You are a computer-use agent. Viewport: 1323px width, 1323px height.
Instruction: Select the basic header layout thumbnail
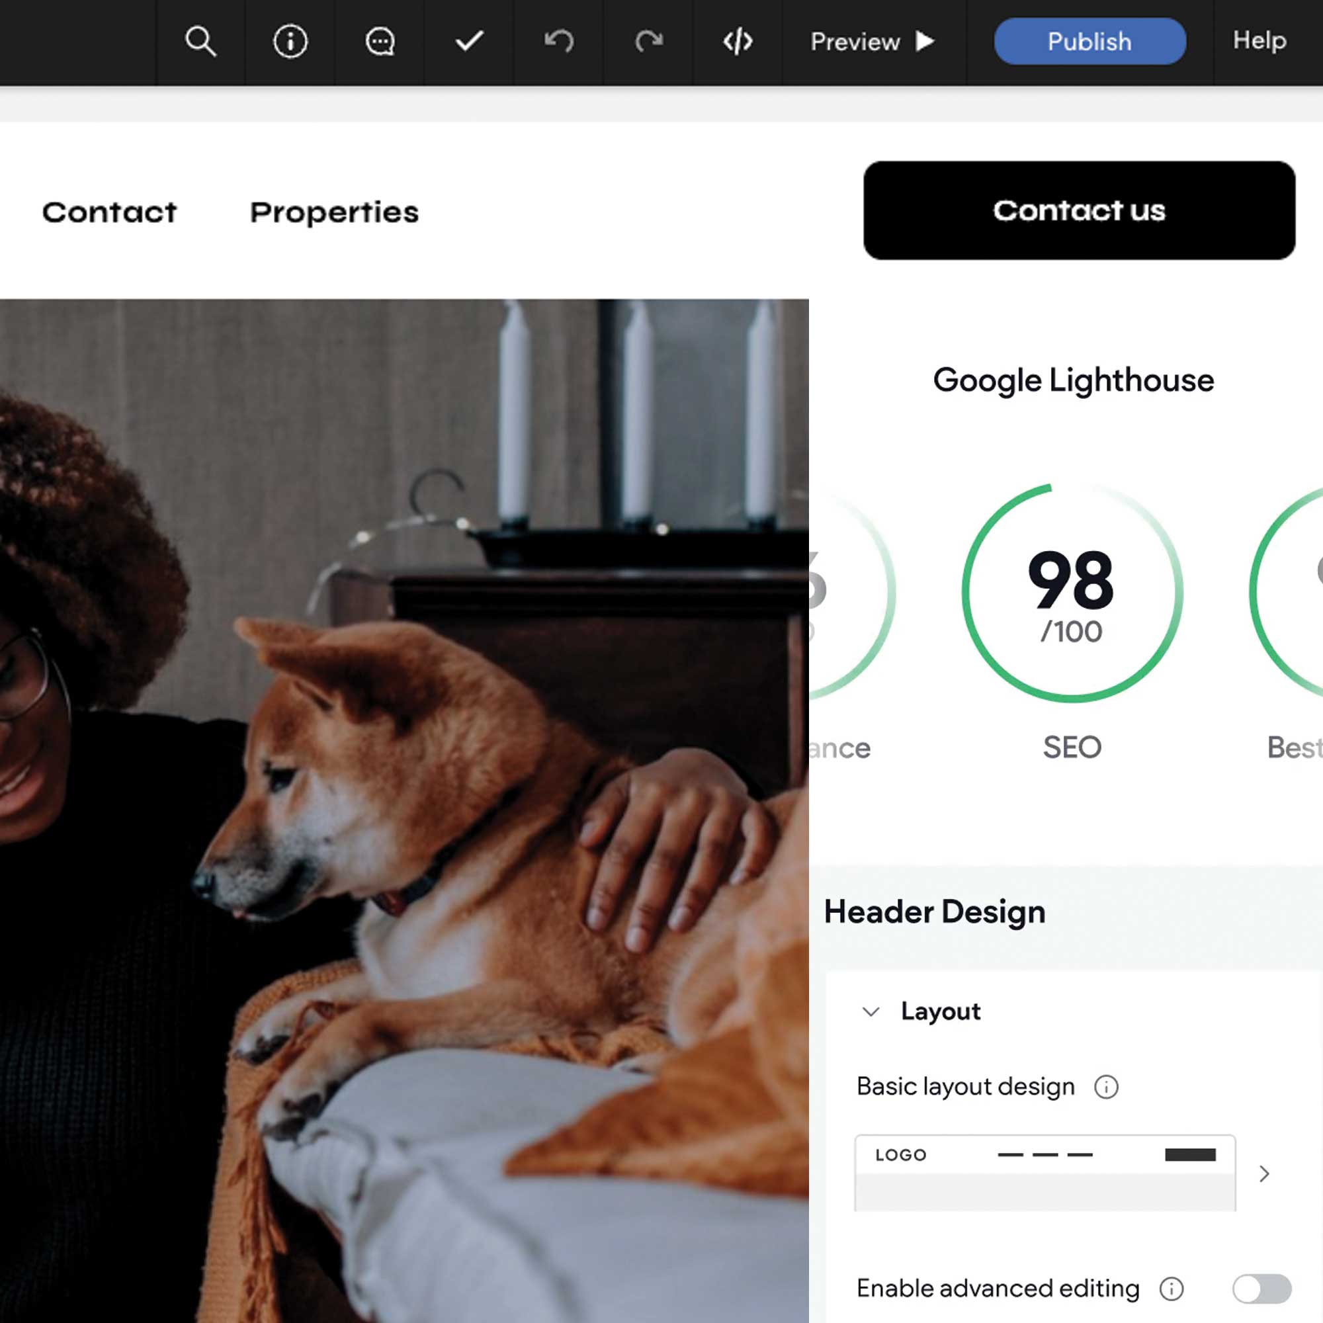tap(1045, 1172)
